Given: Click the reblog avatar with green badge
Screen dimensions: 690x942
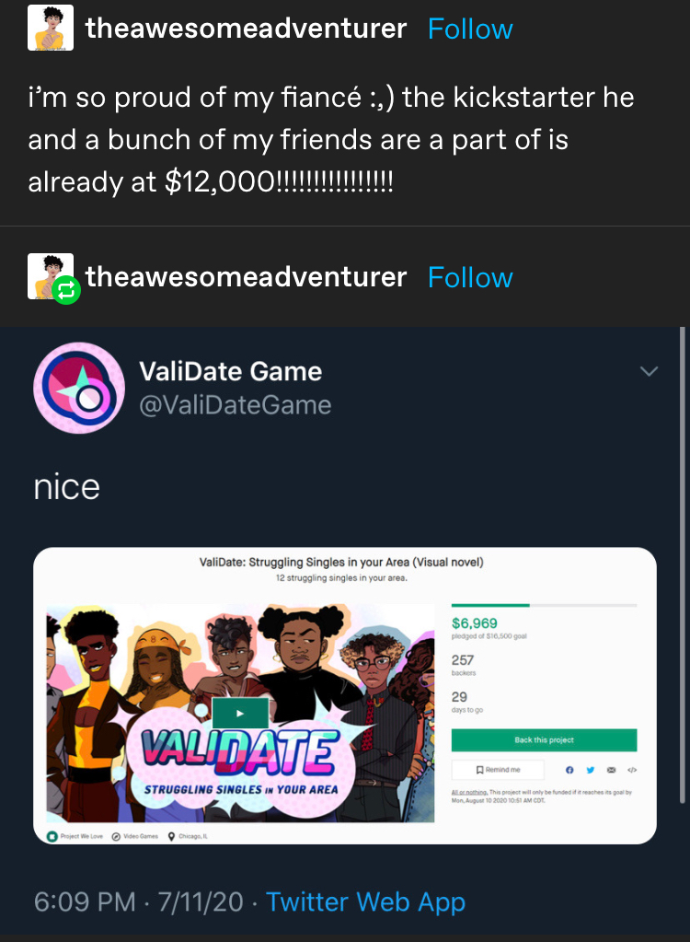Looking at the screenshot, I should click(x=52, y=277).
